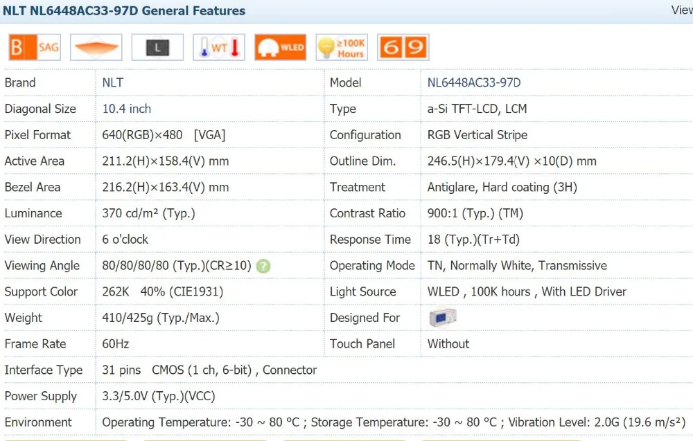Open the green viewing angle help icon
The height and width of the screenshot is (441, 693).
[263, 266]
